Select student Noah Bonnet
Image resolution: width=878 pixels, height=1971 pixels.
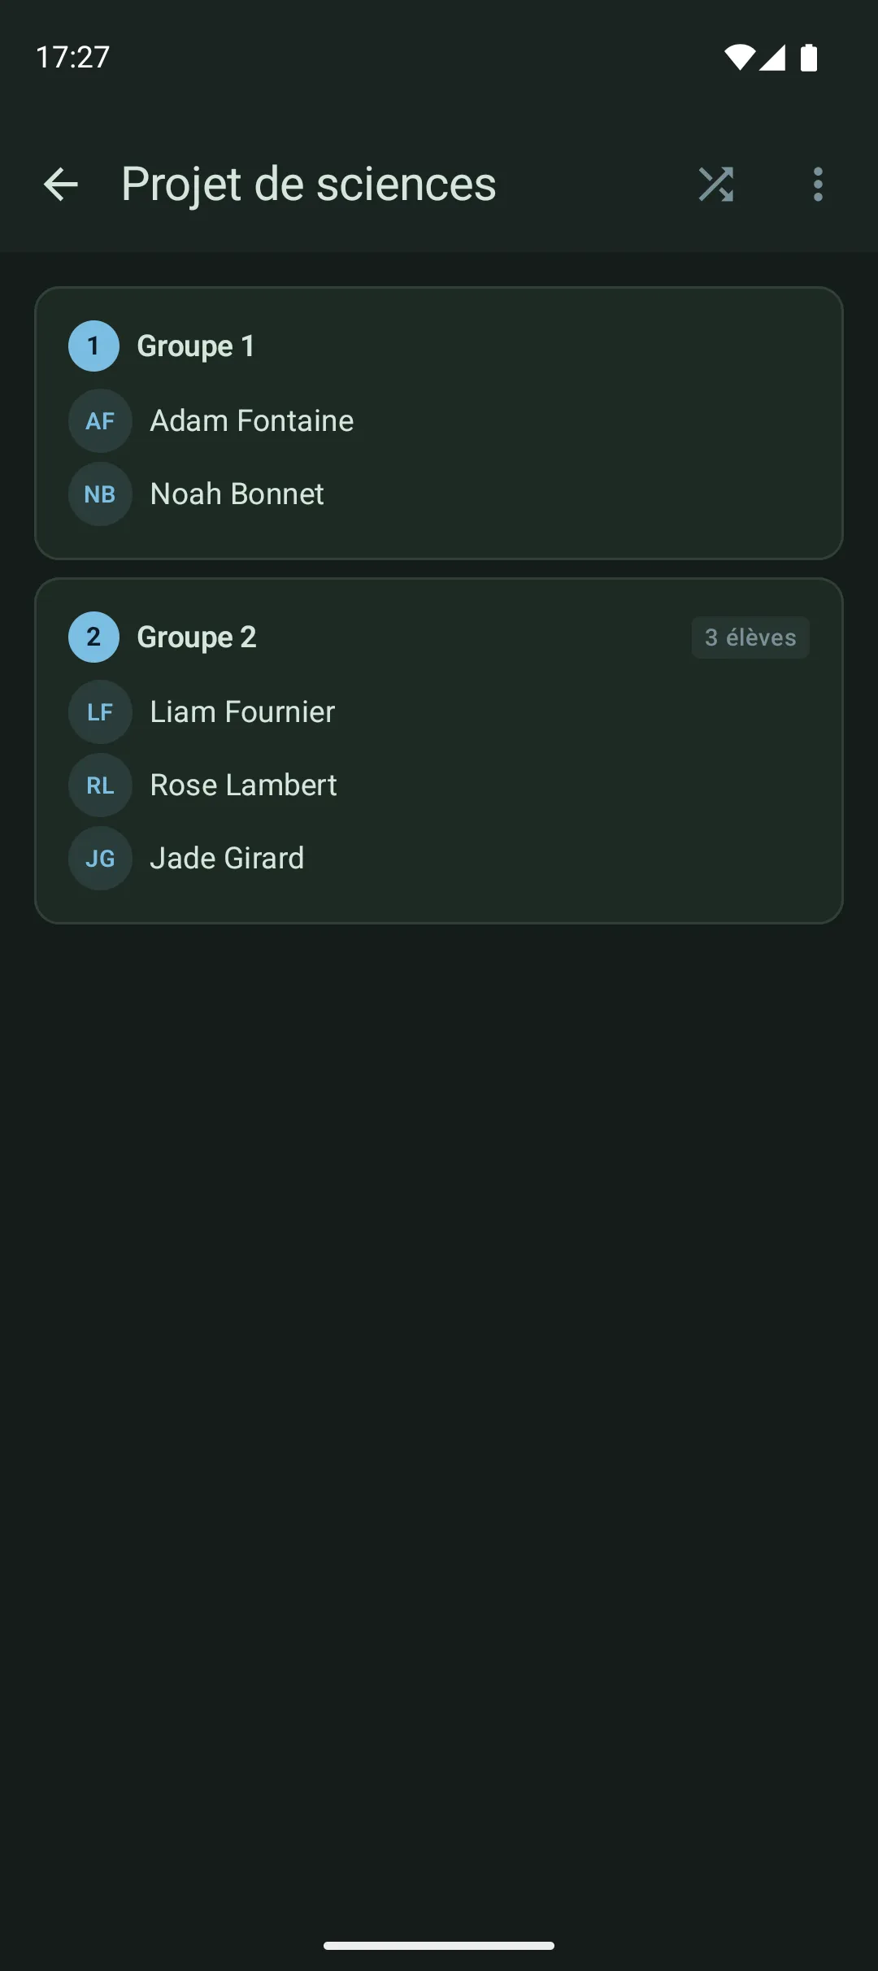pos(237,494)
